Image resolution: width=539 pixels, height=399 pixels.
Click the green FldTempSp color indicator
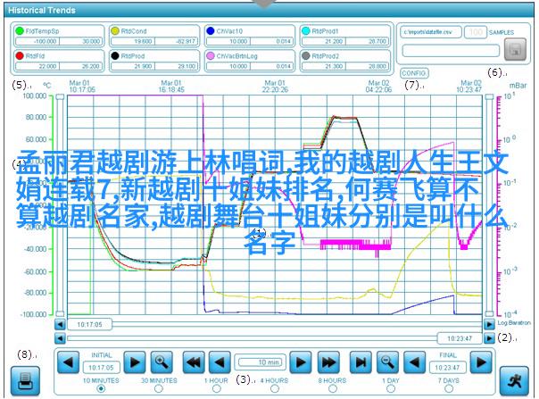(x=20, y=31)
